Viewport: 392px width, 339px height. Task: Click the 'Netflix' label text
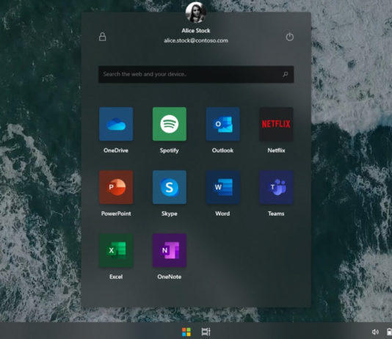point(276,150)
